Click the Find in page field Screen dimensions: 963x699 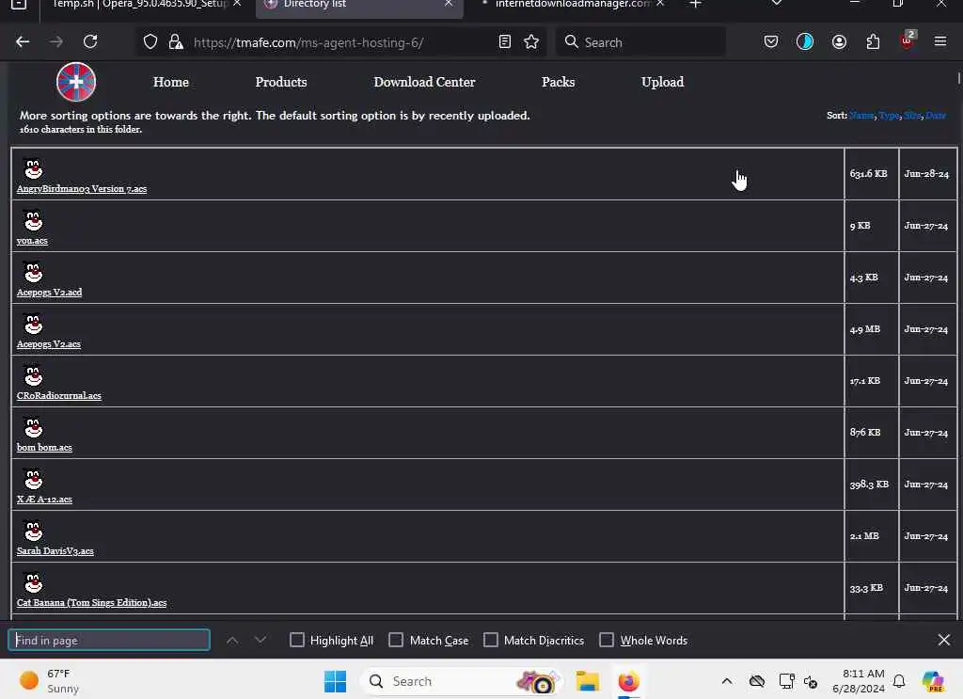tap(109, 640)
